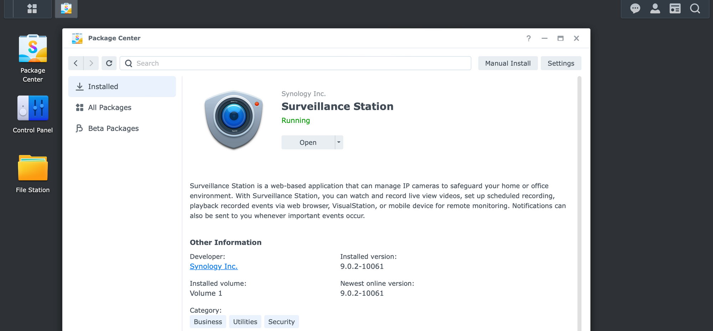Select the Installed sidebar item
This screenshot has width=713, height=331.
click(122, 87)
